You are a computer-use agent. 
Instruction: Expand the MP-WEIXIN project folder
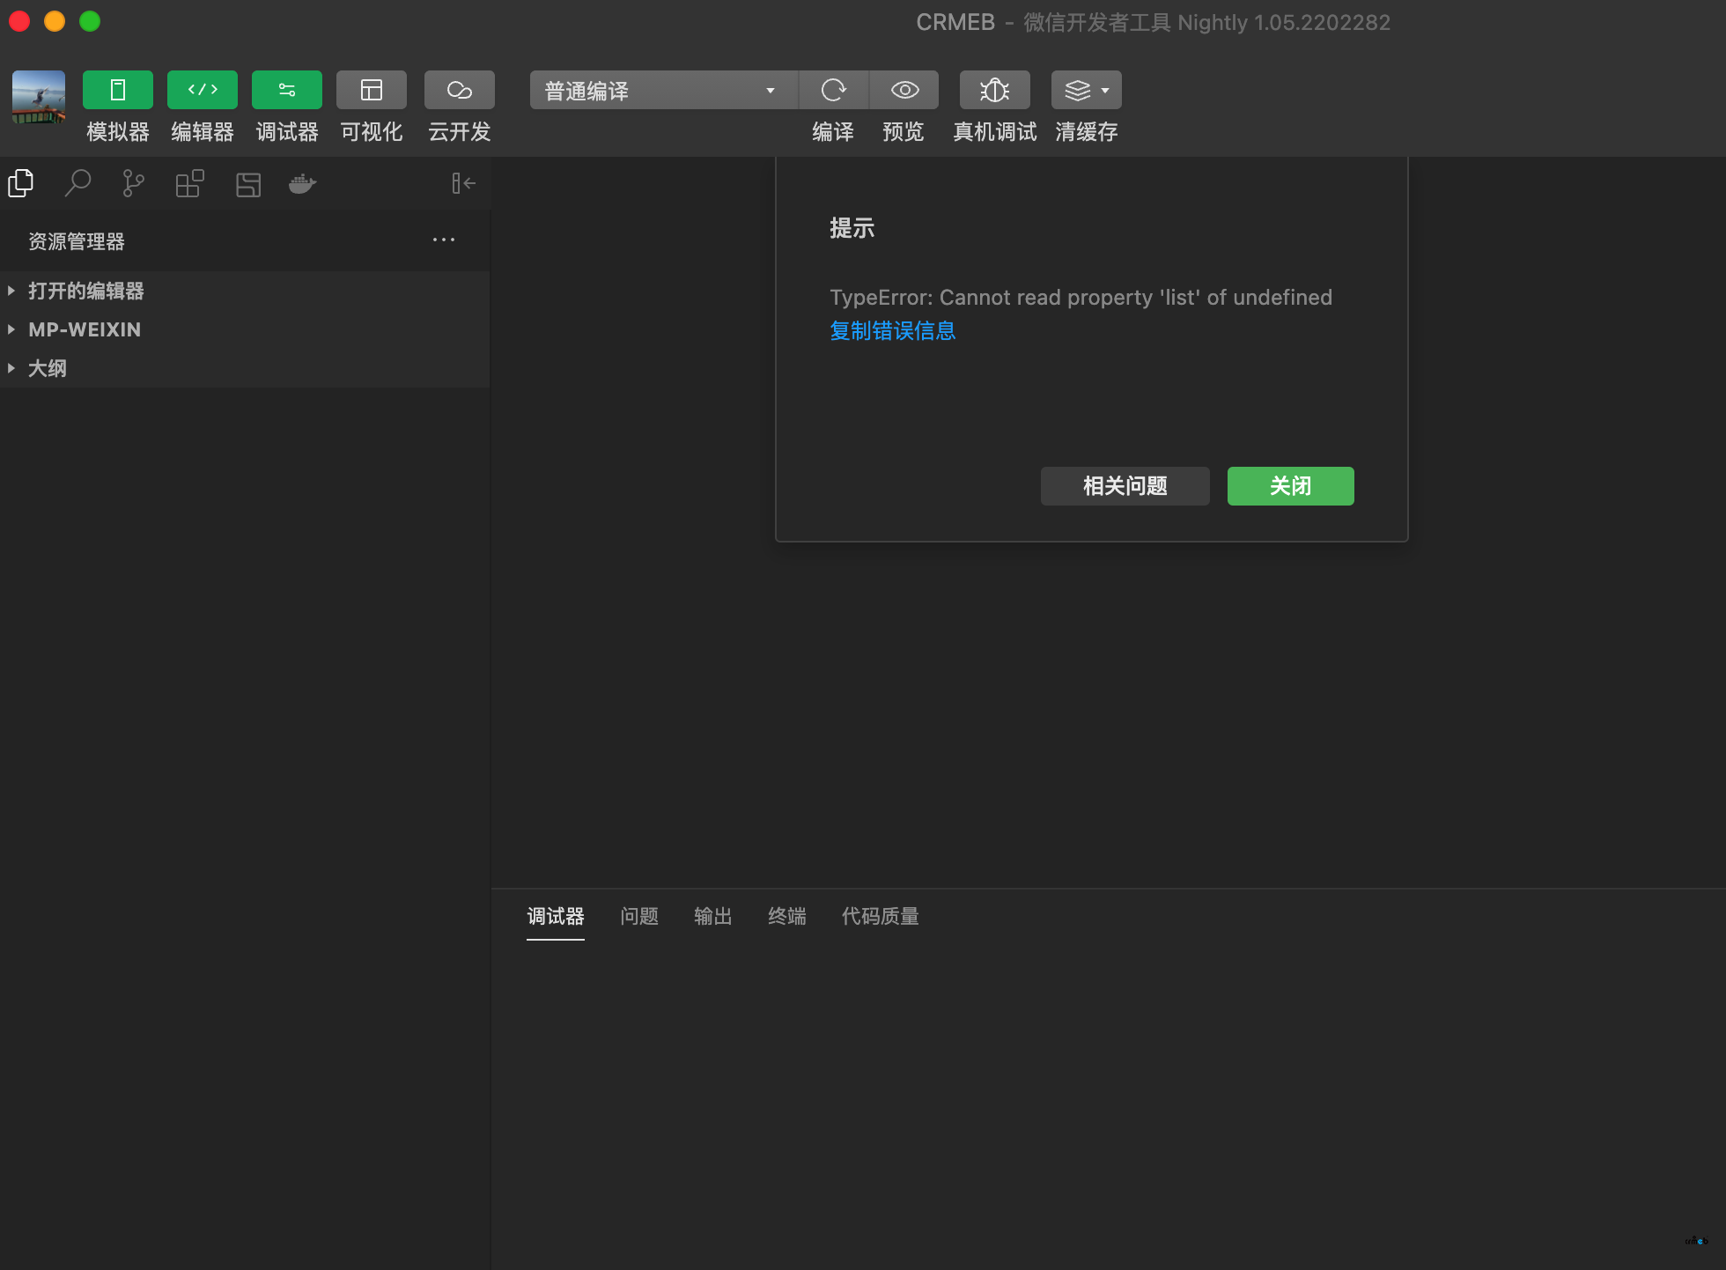pos(245,329)
